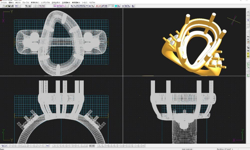Open the ヘルプ(H) menu
Screen dimensions: 250x150
pyautogui.click(x=92, y=2)
